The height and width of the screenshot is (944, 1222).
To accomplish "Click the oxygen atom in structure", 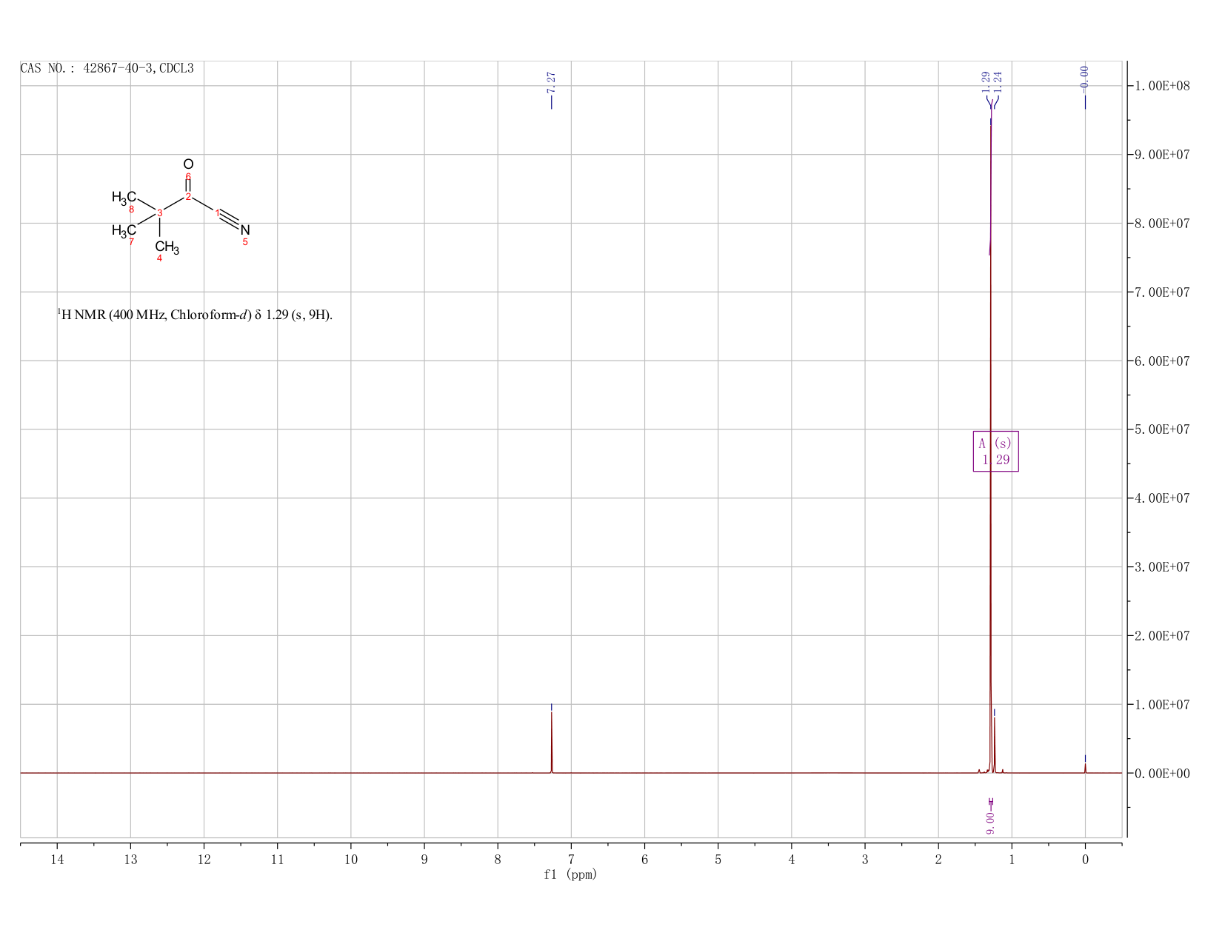I will tap(188, 164).
